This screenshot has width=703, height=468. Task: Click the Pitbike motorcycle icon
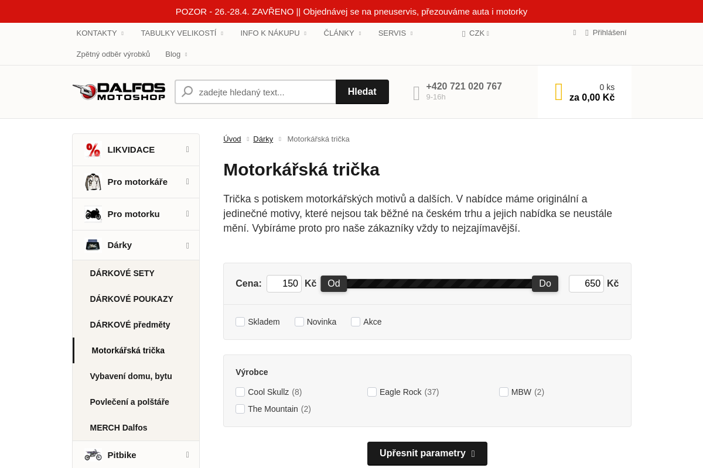93,455
